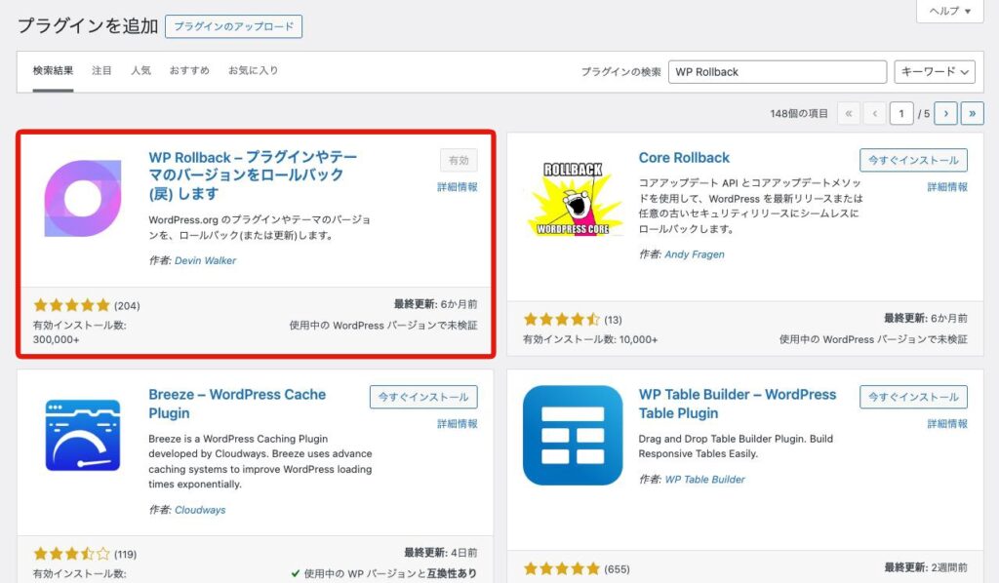Open Breeze – WordPress Cache Plugin title
999x583 pixels.
(237, 404)
